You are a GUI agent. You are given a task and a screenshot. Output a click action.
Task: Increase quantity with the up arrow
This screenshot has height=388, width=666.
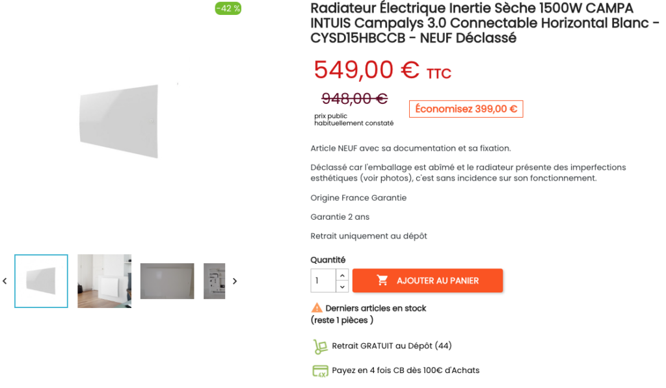pos(342,275)
